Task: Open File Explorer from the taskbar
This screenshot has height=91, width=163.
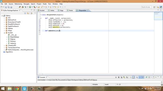Action: click(x=10, y=89)
